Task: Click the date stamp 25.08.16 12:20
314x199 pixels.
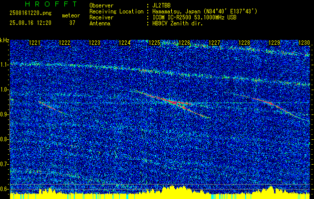Action: 30,23
